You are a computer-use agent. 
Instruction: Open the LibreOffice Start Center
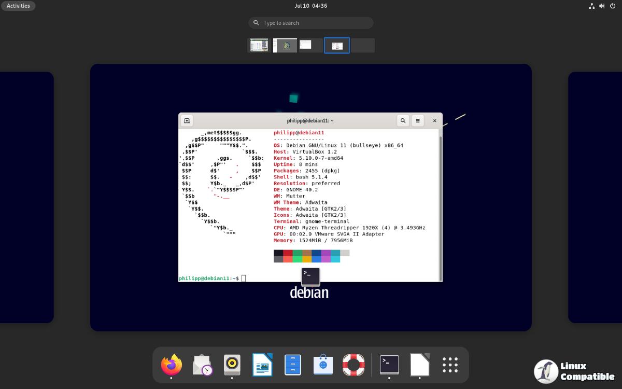pos(419,365)
